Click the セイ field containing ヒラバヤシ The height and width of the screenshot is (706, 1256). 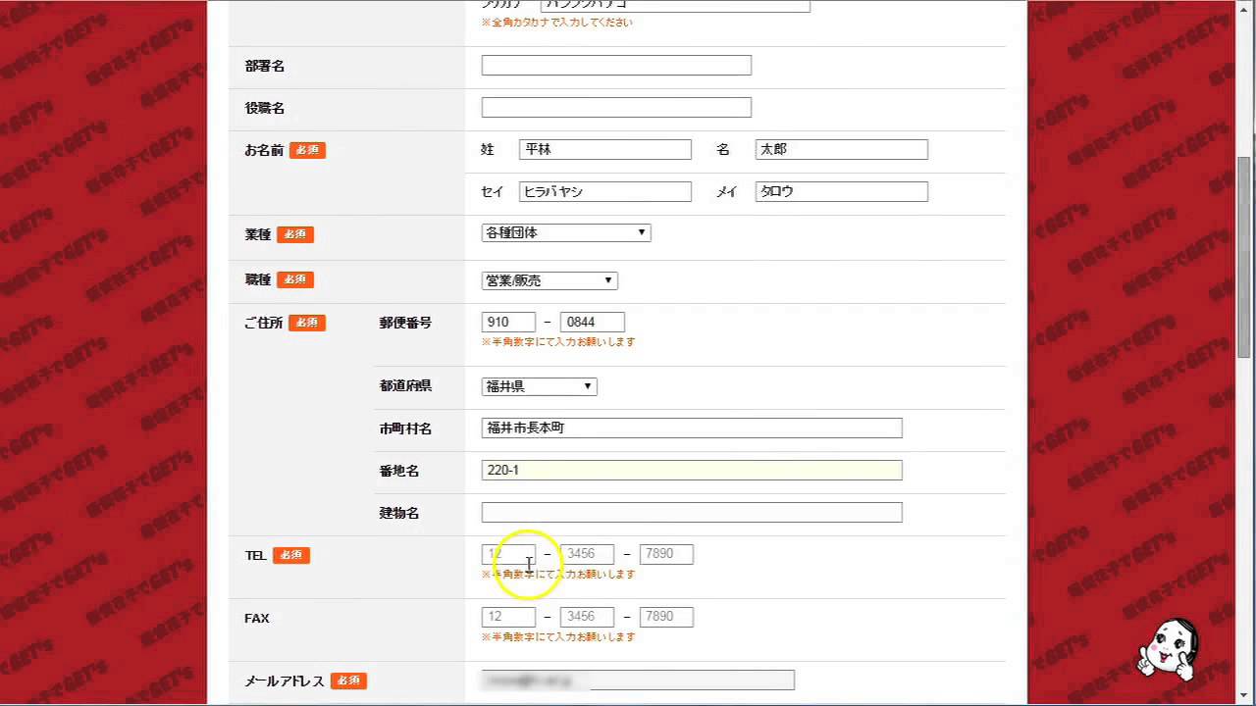(x=605, y=191)
